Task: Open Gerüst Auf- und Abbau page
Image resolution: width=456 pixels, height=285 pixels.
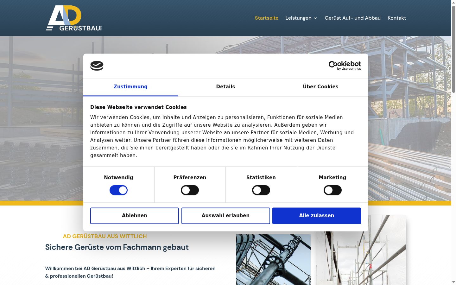Action: (352, 18)
